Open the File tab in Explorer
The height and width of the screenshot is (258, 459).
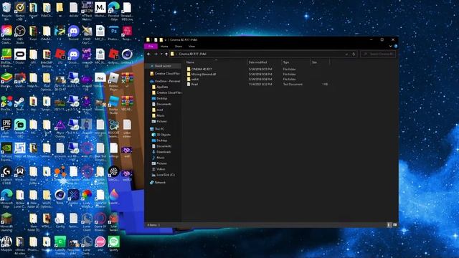click(x=151, y=46)
